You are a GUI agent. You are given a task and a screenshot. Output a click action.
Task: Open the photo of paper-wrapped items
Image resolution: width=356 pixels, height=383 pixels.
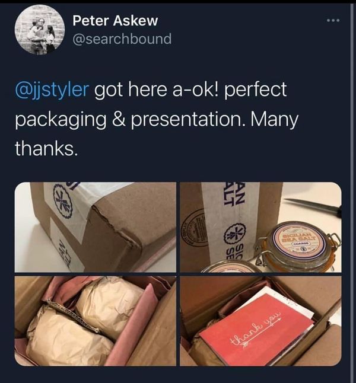[96, 321]
